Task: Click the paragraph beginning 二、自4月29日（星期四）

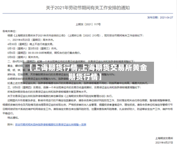Action: (71, 61)
